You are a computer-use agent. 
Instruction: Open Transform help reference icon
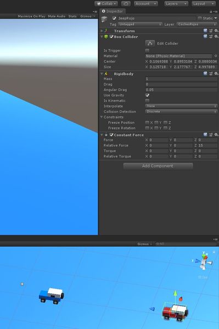coord(205,31)
